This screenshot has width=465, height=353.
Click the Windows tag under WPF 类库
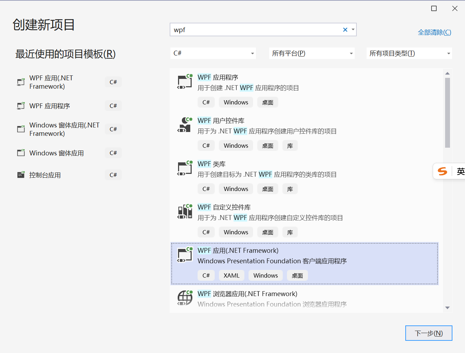pos(236,189)
